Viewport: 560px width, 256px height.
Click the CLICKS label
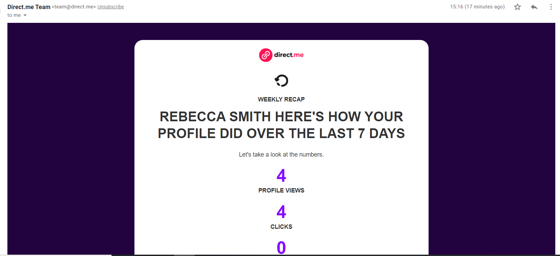tap(281, 227)
